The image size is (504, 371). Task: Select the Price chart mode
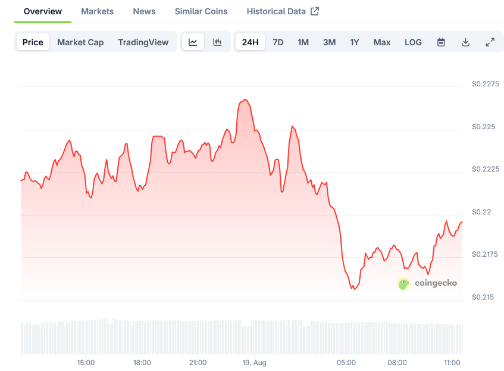point(33,42)
